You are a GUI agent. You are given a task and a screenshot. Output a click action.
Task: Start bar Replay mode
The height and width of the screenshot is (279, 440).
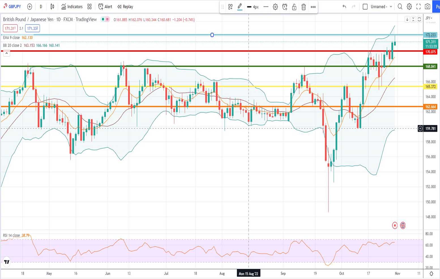coord(125,7)
